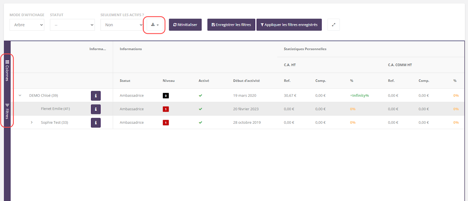Viewport: 468px width, 201px height.
Task: Open the Statut filter dropdown
Action: click(x=72, y=25)
